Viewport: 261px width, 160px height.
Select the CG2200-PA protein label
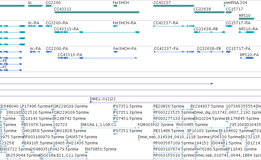(57, 48)
